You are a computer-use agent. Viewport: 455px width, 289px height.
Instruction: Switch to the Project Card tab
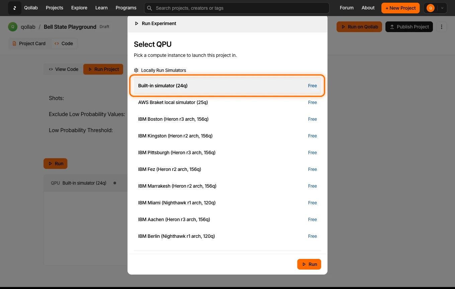click(29, 43)
